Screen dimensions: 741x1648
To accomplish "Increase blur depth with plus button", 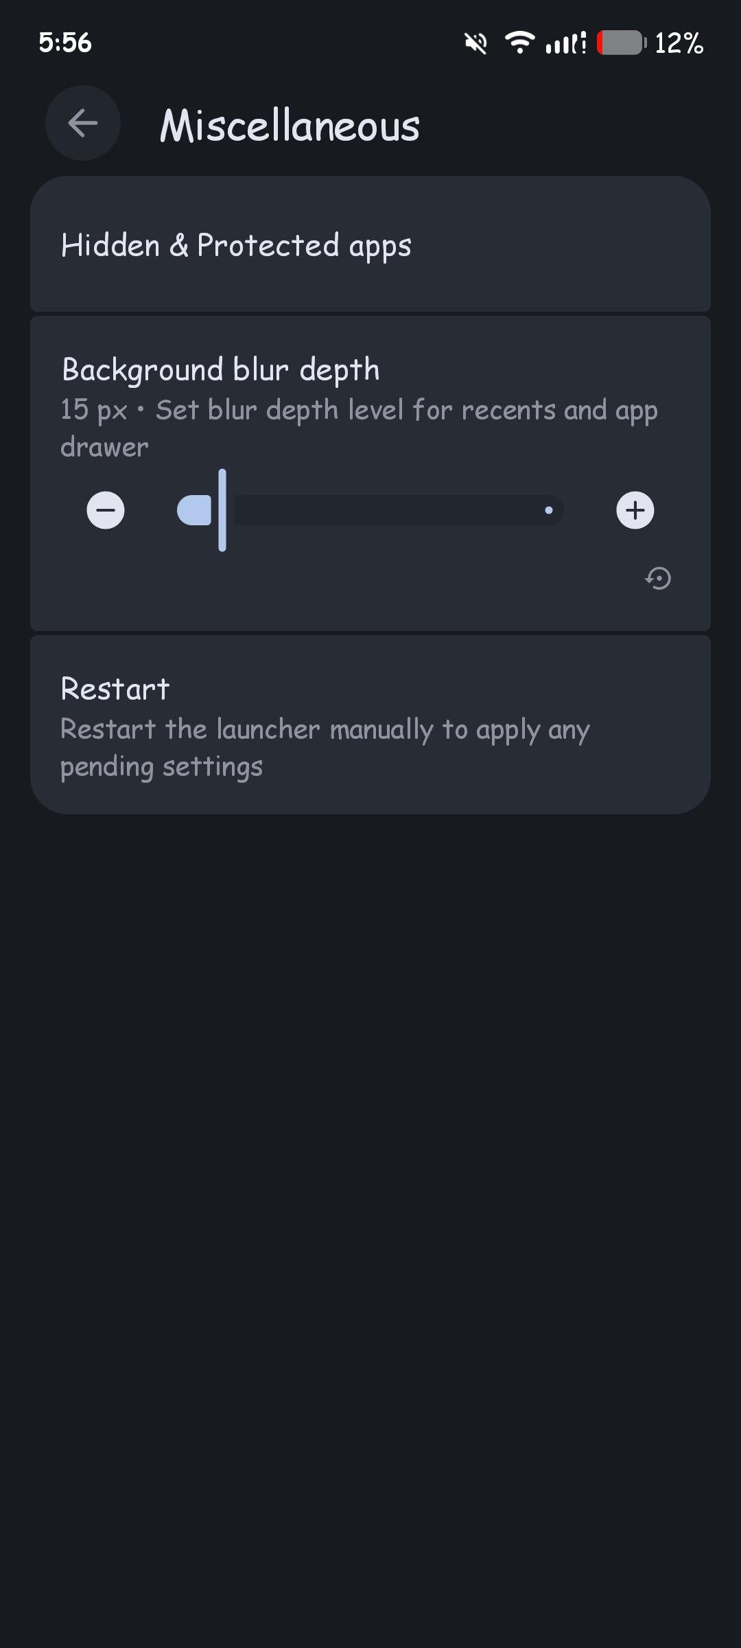I will pyautogui.click(x=635, y=510).
